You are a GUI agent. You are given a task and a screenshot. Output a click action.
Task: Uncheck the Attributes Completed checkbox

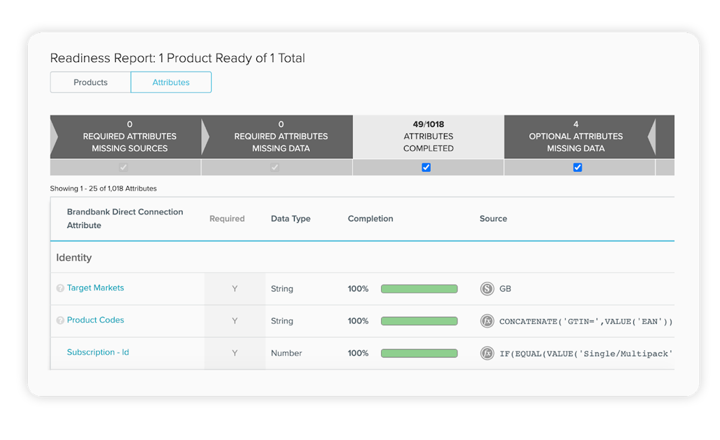click(x=426, y=167)
